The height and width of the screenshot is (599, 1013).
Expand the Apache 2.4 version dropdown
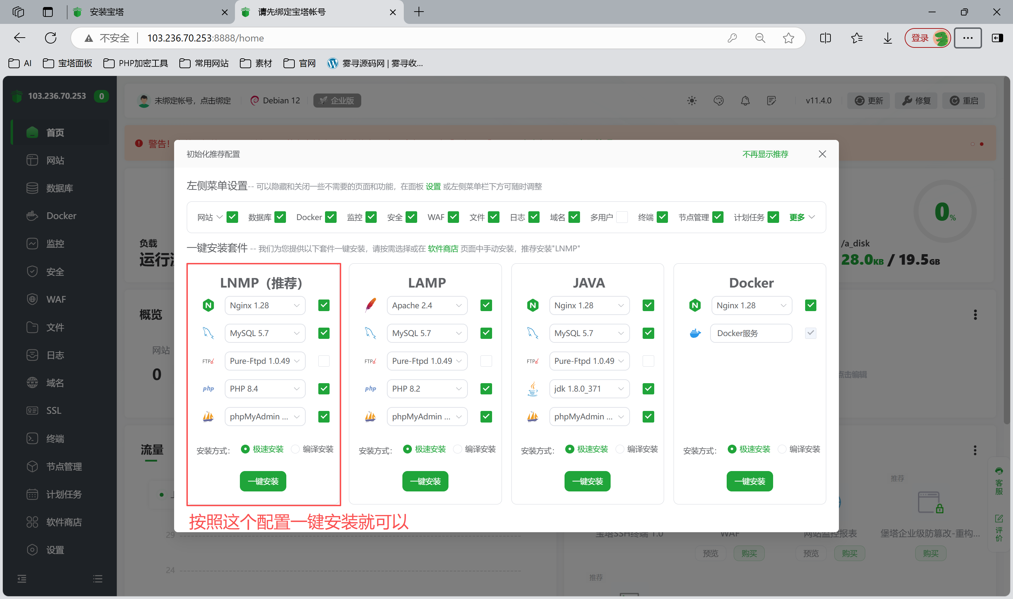(427, 305)
